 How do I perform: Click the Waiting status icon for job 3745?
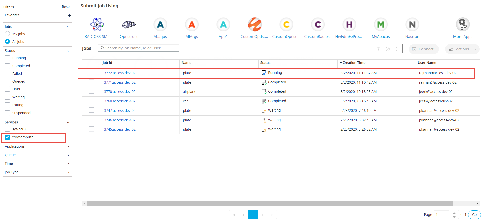pos(264,129)
